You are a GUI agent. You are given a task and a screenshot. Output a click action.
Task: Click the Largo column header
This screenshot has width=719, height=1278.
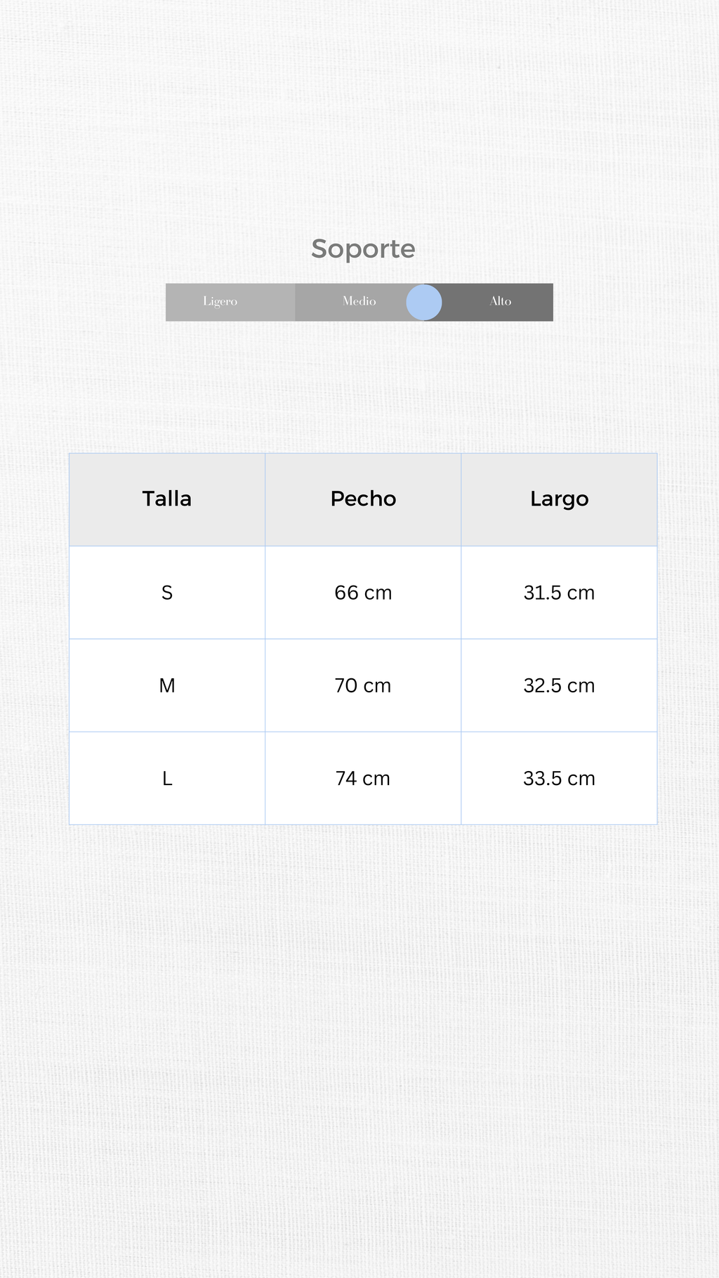click(x=559, y=499)
